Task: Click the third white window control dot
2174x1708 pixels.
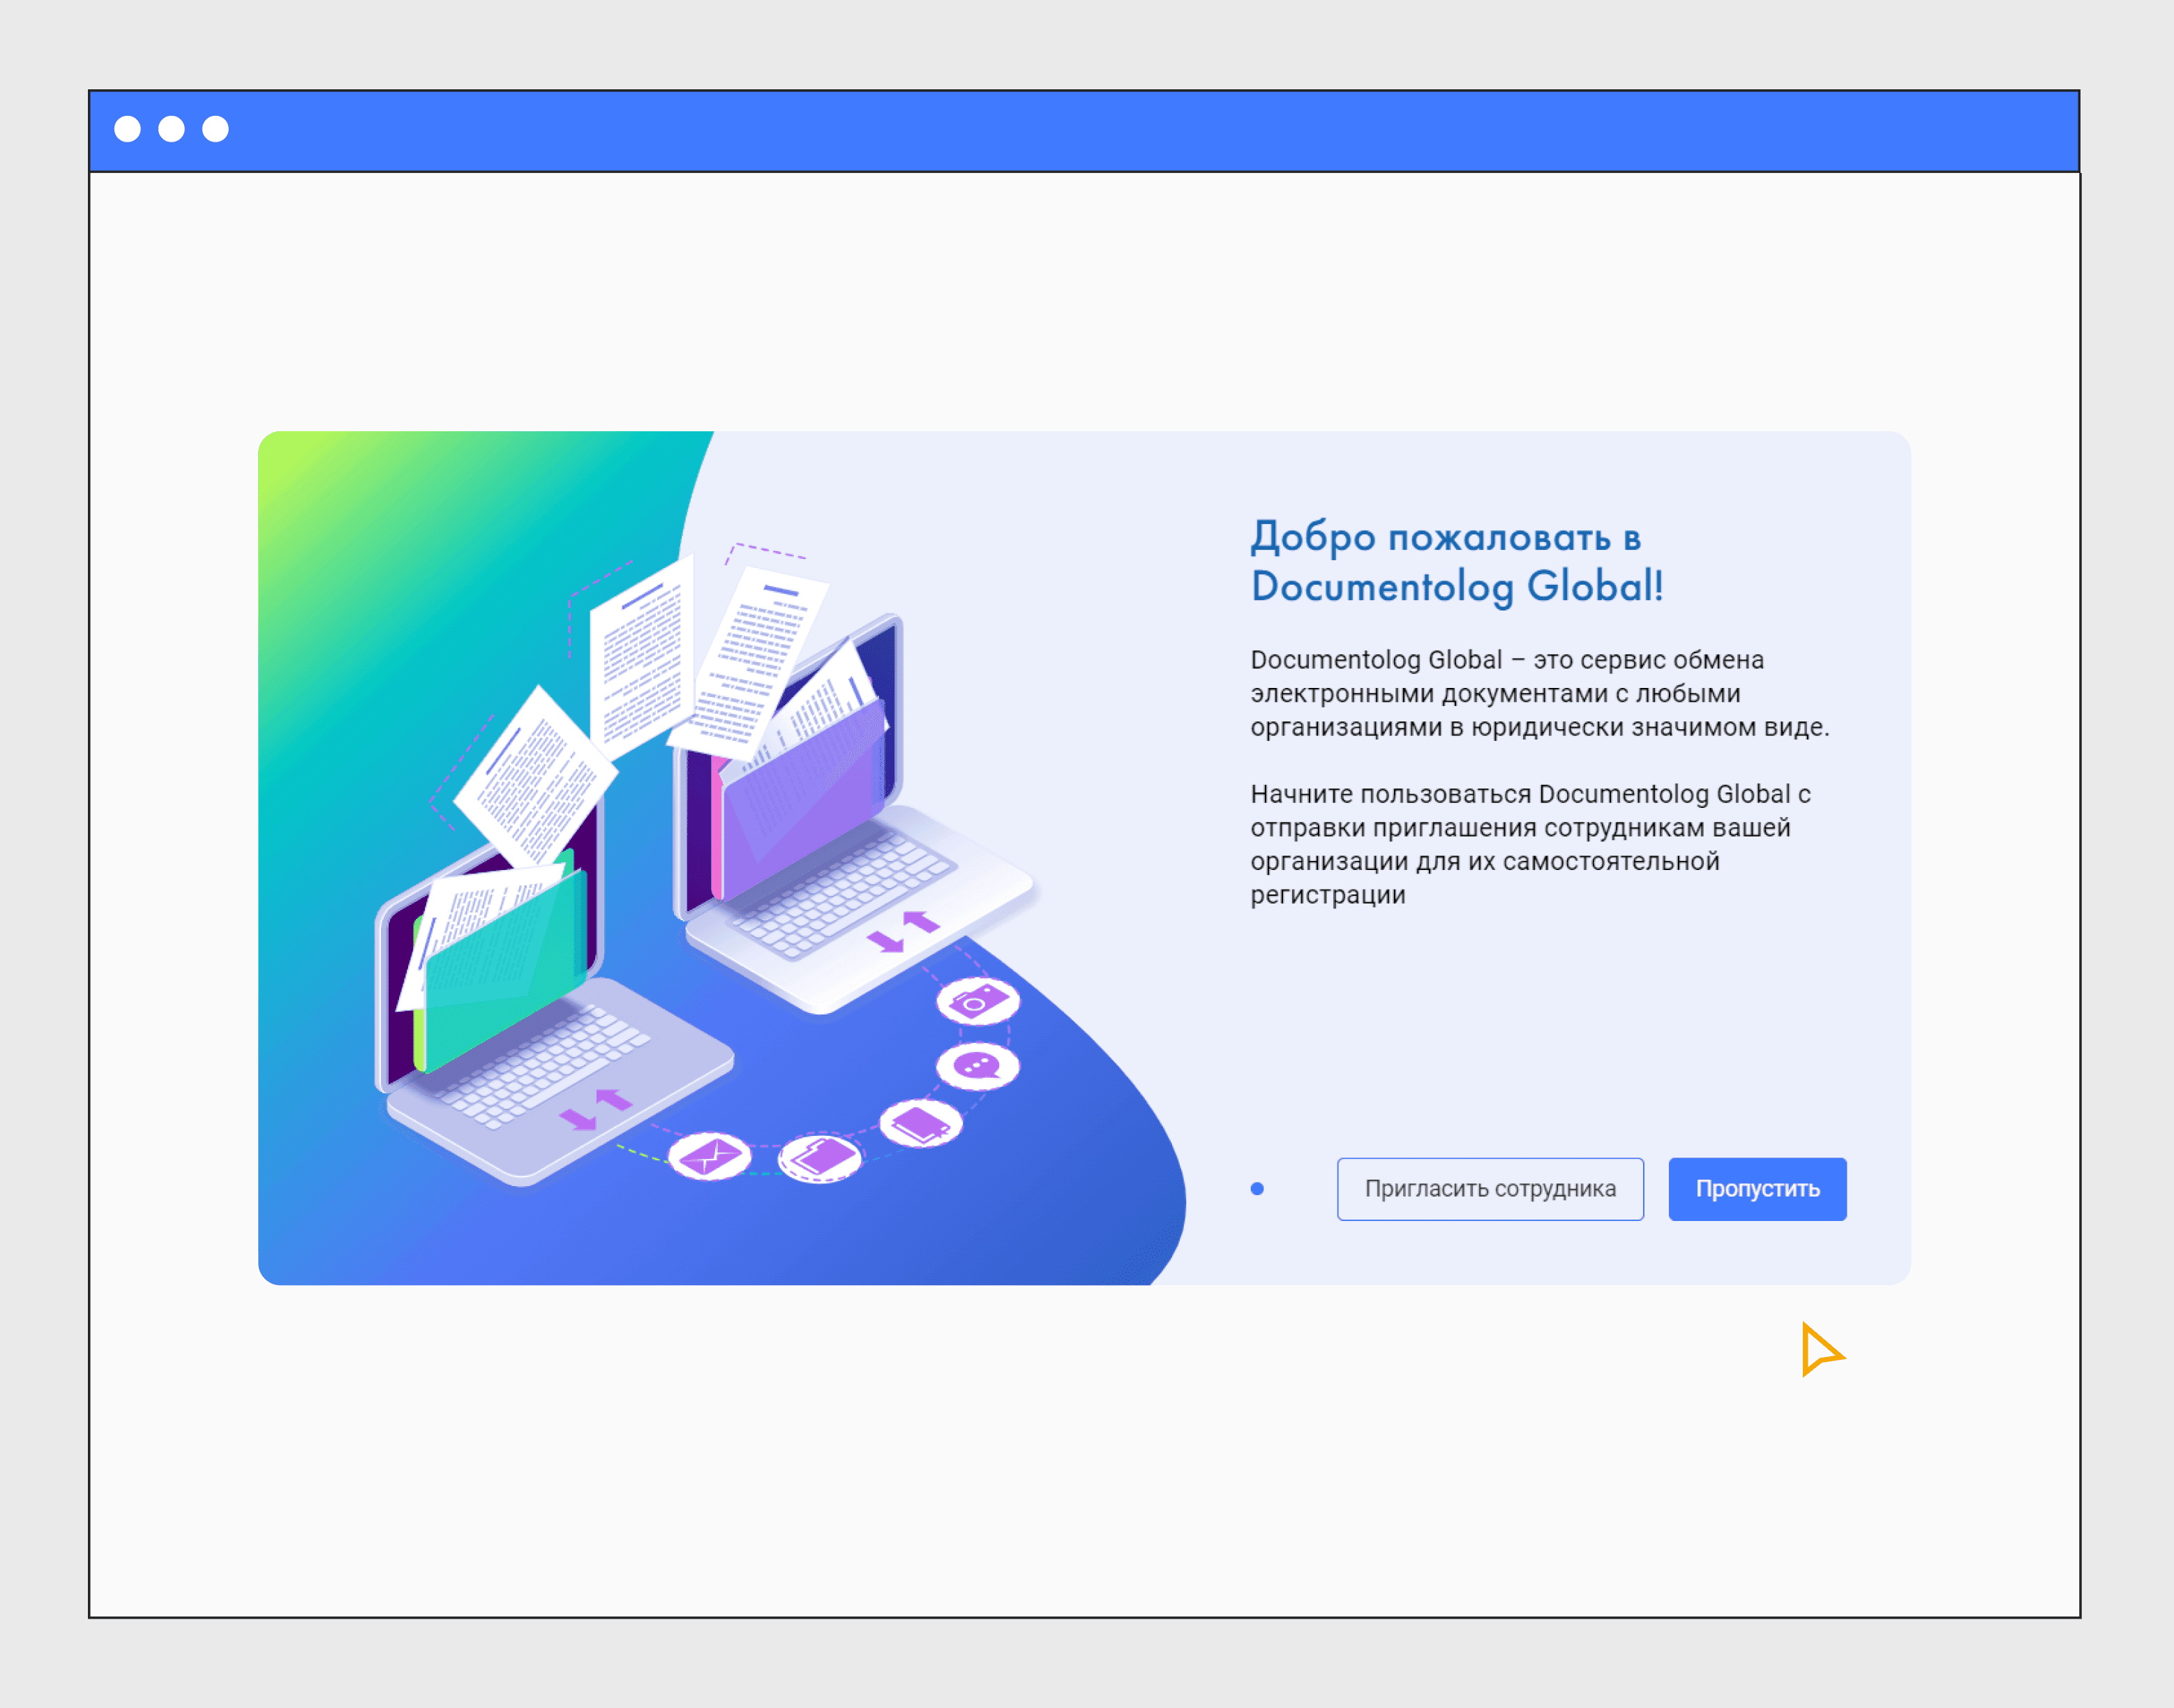Action: [x=215, y=129]
